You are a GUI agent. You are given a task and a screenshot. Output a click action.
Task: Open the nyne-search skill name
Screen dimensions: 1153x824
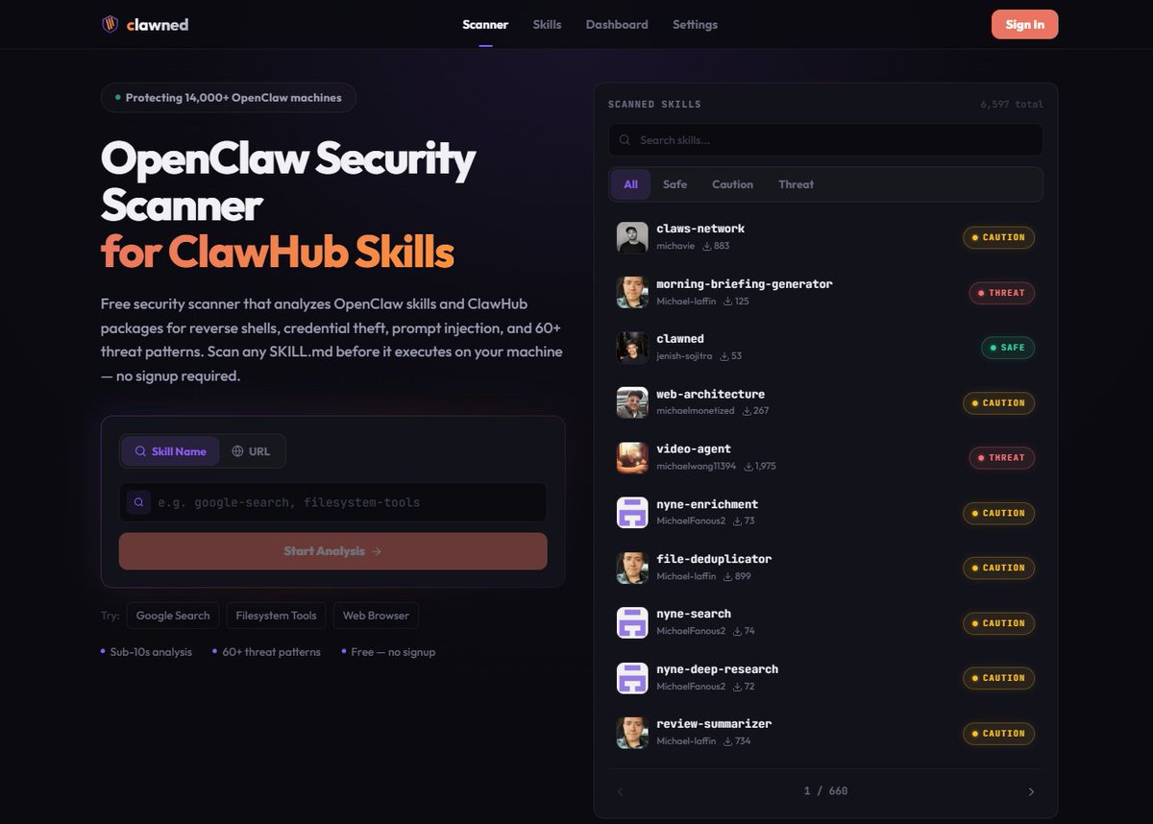[x=694, y=614]
